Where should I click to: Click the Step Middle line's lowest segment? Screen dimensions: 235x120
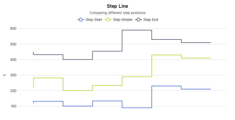click(x=78, y=91)
